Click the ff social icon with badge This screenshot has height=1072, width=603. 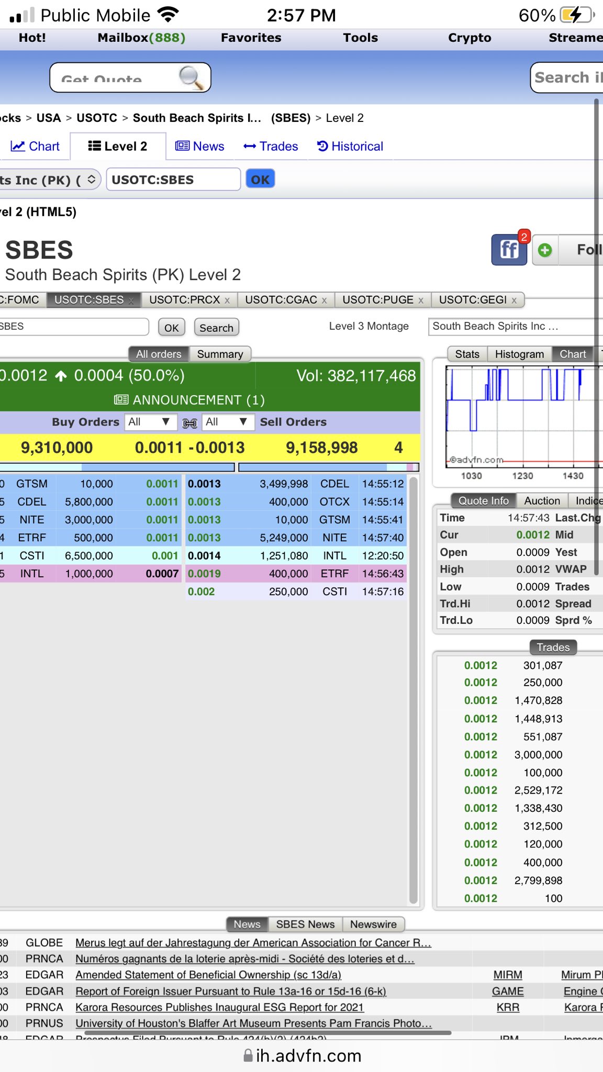pos(509,249)
